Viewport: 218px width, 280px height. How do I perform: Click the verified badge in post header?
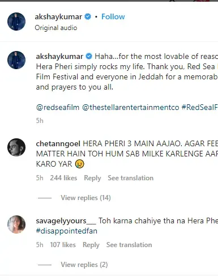[88, 16]
